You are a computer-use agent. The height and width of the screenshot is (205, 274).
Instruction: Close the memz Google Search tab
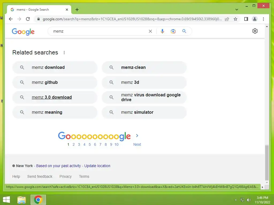tap(67, 10)
